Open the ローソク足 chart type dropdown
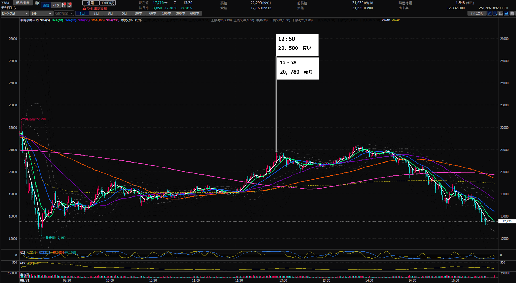The width and height of the screenshot is (516, 283). point(15,13)
